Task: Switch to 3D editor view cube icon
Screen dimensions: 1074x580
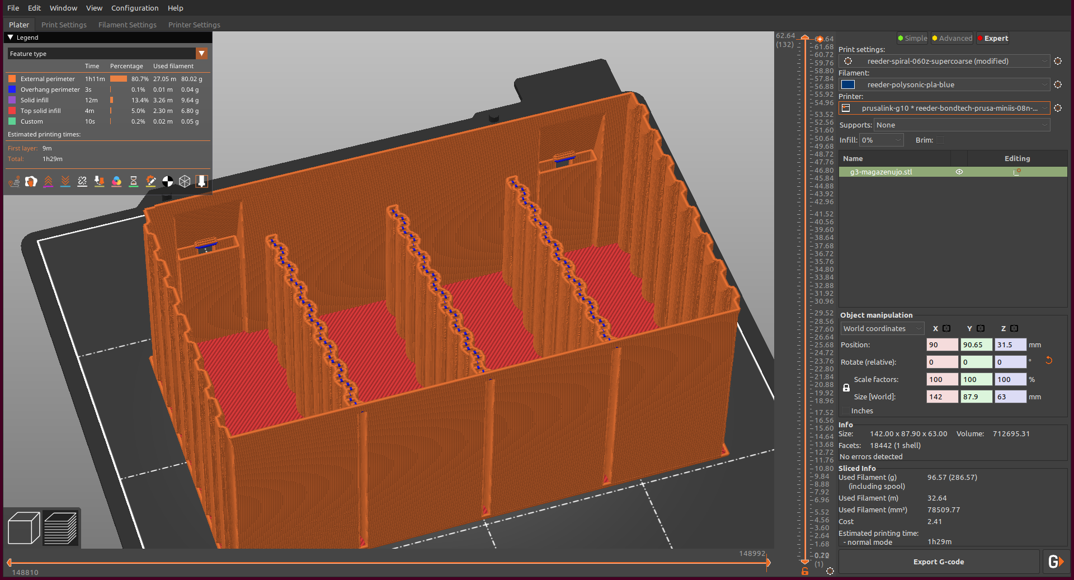Action: pos(24,528)
